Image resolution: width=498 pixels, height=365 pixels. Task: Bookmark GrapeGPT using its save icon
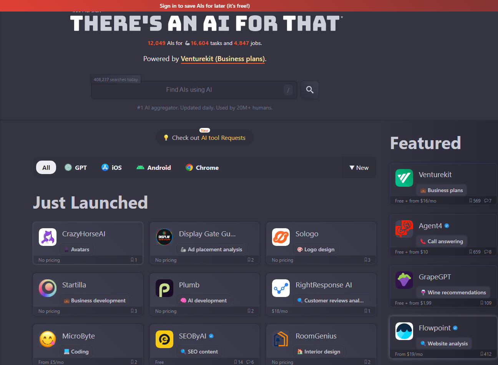[x=482, y=303]
